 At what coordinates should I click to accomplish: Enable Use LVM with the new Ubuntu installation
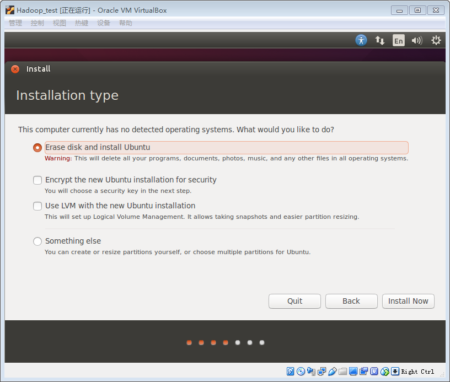[37, 206]
